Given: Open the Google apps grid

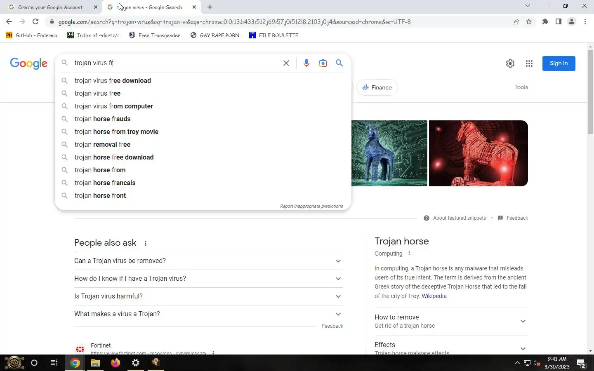Looking at the screenshot, I should pos(529,63).
